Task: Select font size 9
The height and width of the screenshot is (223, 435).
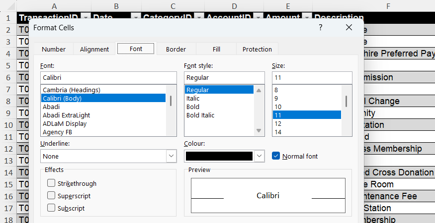Action: click(307, 98)
